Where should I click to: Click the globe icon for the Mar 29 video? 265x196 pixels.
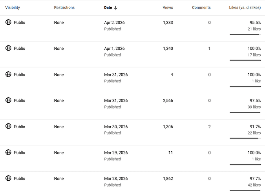pyautogui.click(x=8, y=152)
